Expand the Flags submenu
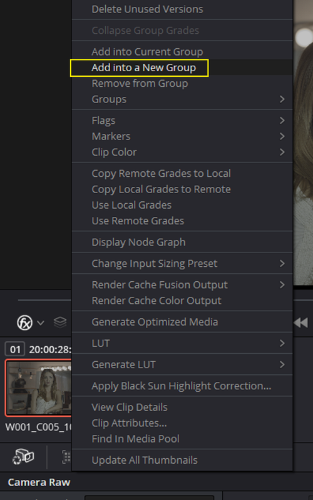Viewport: 313px width, 500px height. click(182, 121)
